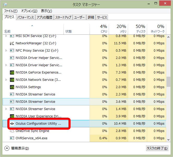The image size is (173, 157).
Task: Click the OneDrive Sync Engine cloud icon
Action: 12,131
